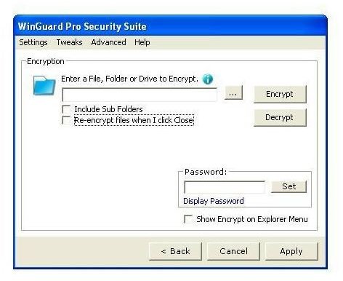This screenshot has width=343, height=281.
Task: Open the Help menu
Action: (x=142, y=42)
